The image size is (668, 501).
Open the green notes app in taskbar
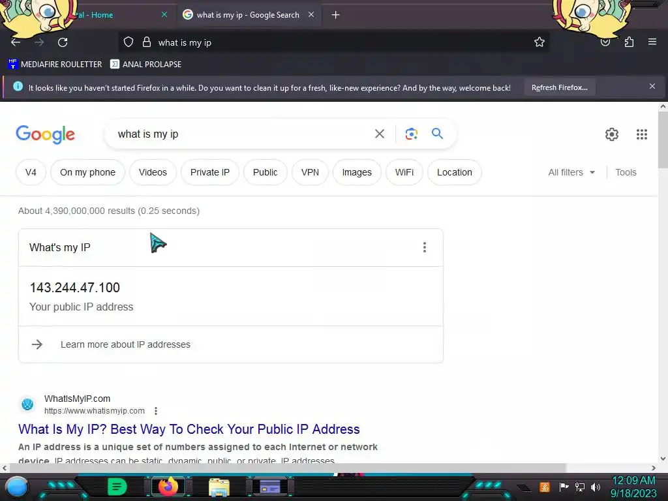coord(117,487)
